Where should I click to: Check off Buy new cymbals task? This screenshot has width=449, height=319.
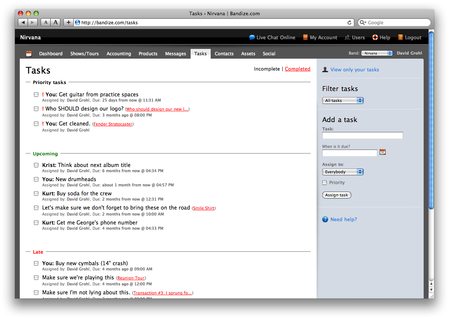36,263
